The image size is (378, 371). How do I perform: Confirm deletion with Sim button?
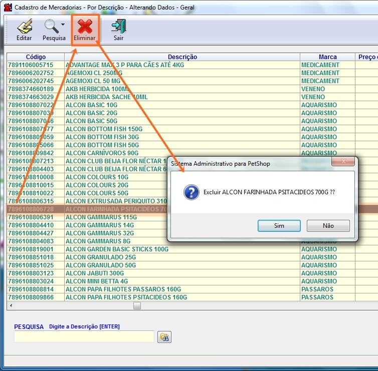(279, 226)
